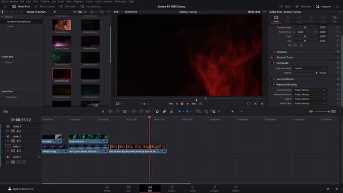This screenshot has height=193, width=343.
Task: Toggle timeline Snapping magnet icon
Action: coord(157,112)
